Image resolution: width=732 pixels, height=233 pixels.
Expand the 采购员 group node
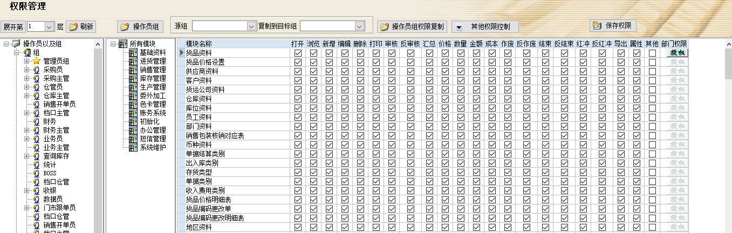[27, 70]
